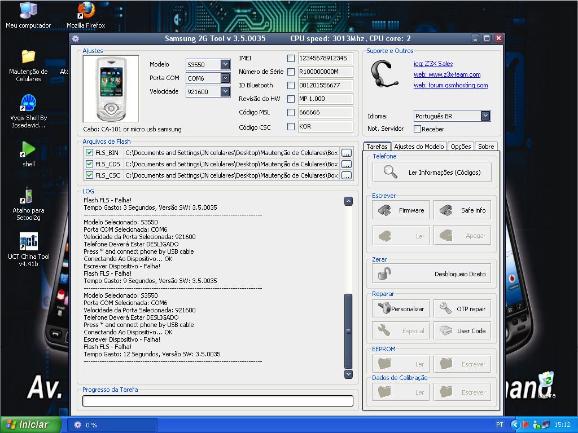Screen dimensions: 578x433
Task: Enable the Código MSL checkbox
Action: pos(291,112)
